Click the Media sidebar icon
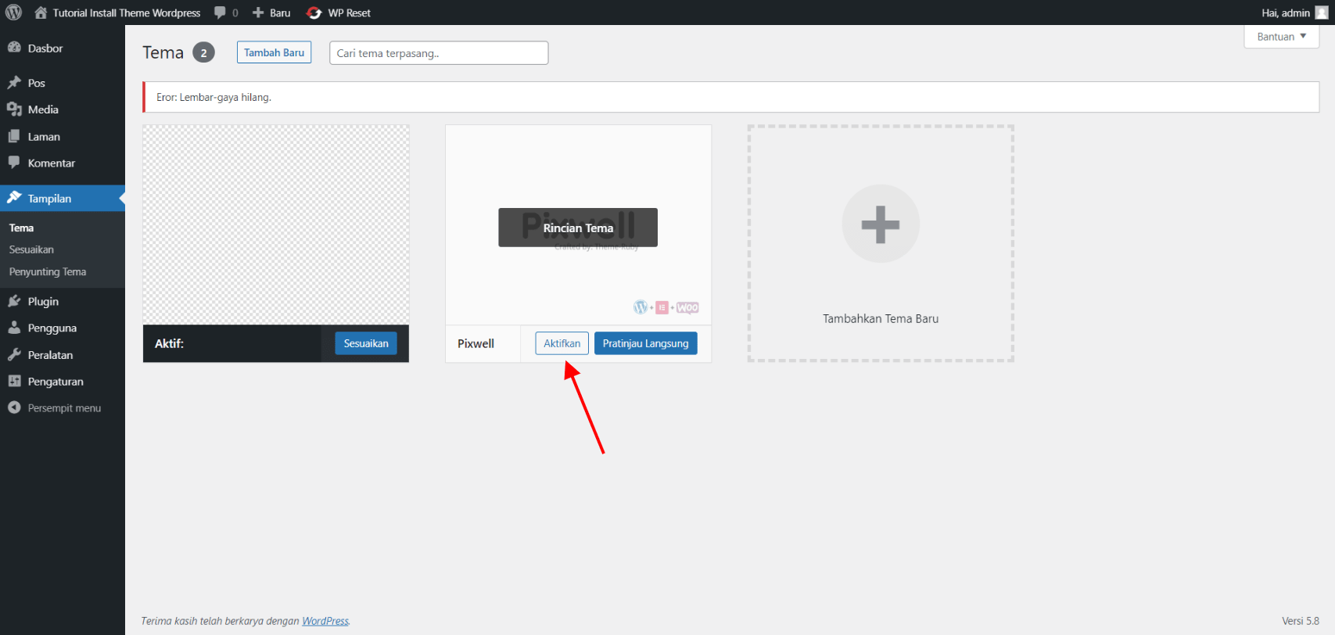 pos(14,109)
